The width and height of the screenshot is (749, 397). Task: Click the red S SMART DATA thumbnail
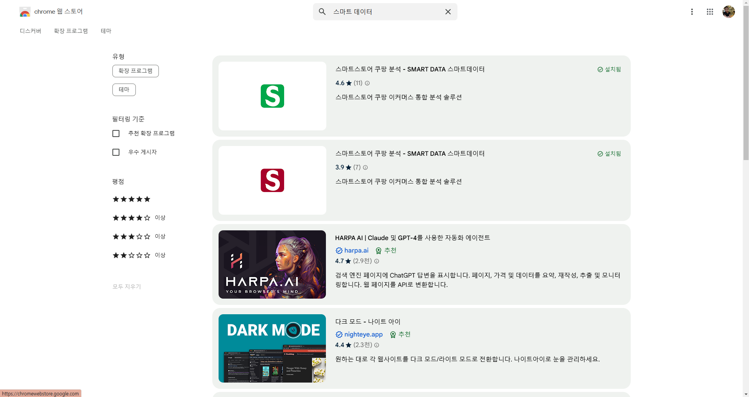272,180
